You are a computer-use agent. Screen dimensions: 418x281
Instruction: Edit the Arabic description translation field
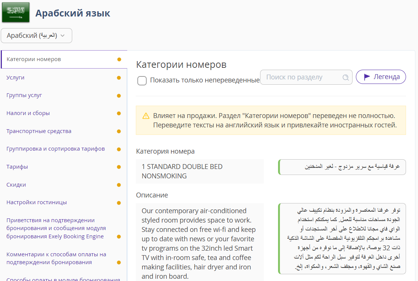click(342, 239)
